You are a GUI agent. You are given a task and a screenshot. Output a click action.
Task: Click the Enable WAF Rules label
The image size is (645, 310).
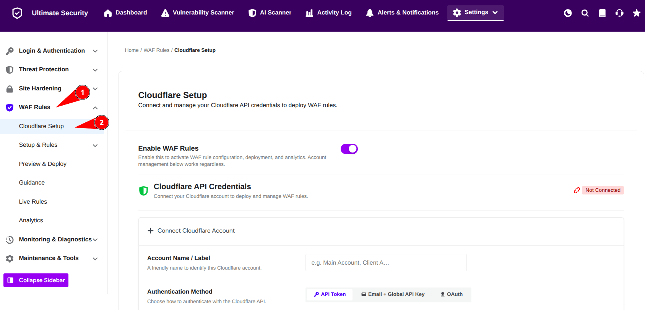tap(168, 148)
